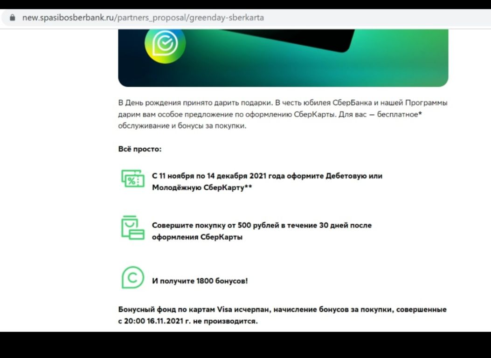Click line 'дарим вам особое предложение по оформлению'
Viewport: 491px width, 358px height.
click(205, 114)
